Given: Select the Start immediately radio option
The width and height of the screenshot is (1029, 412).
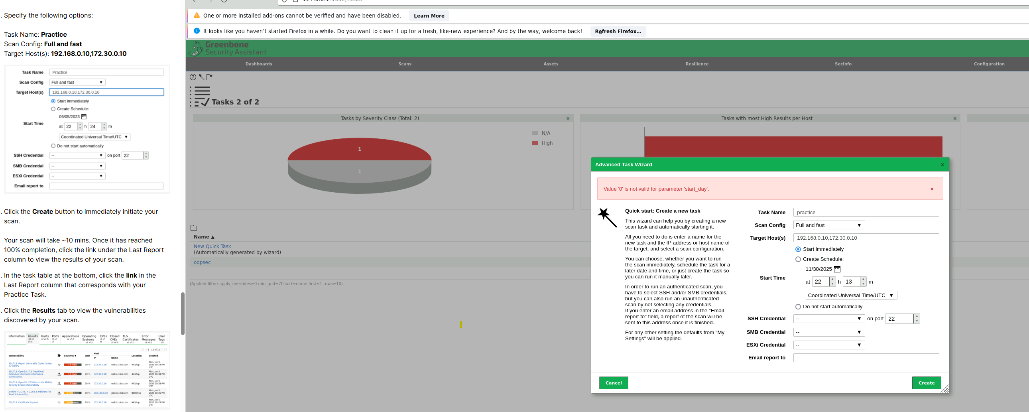Looking at the screenshot, I should coord(798,249).
